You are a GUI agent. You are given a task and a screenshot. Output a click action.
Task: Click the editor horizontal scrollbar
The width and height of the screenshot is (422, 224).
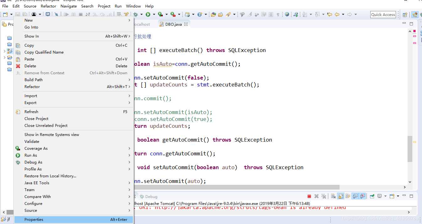click(x=237, y=187)
